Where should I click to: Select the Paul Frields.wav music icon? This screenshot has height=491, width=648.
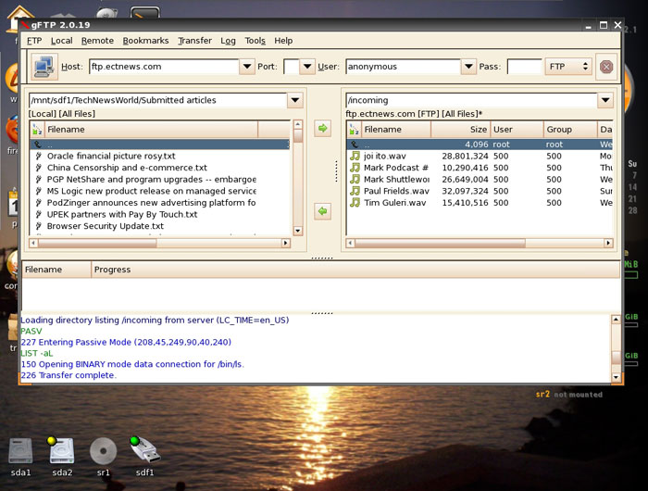(355, 191)
